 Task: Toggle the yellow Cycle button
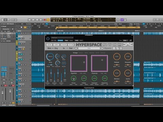pyautogui.click(x=48, y=20)
